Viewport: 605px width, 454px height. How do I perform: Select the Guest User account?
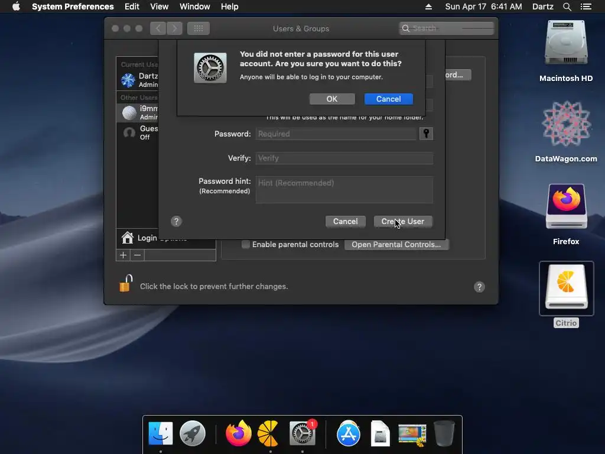click(138, 132)
